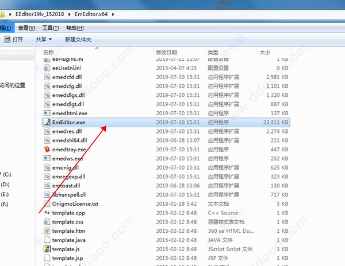The image size is (345, 266).
Task: Click the C++ Source type cell
Action: [223, 213]
